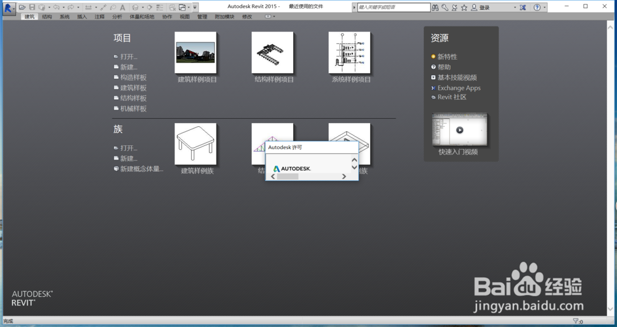This screenshot has height=327, width=617.
Task: Click the Help question mark icon
Action: click(537, 7)
